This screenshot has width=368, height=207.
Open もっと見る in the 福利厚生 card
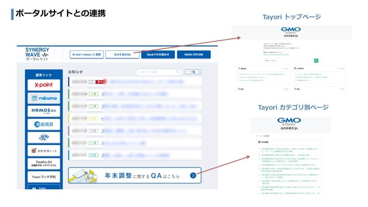286,69
